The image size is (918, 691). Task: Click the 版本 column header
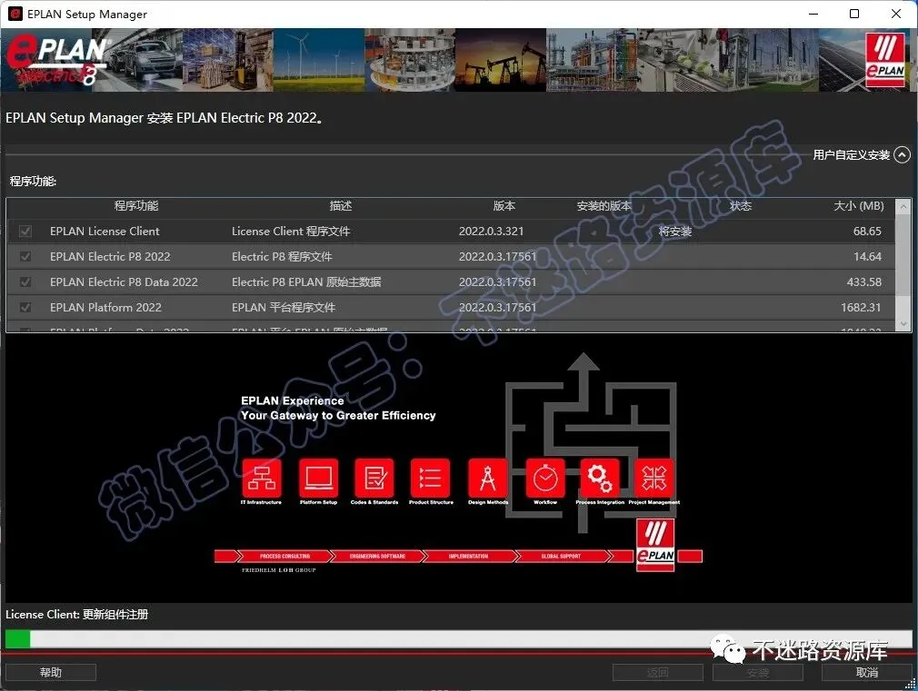[x=504, y=206]
